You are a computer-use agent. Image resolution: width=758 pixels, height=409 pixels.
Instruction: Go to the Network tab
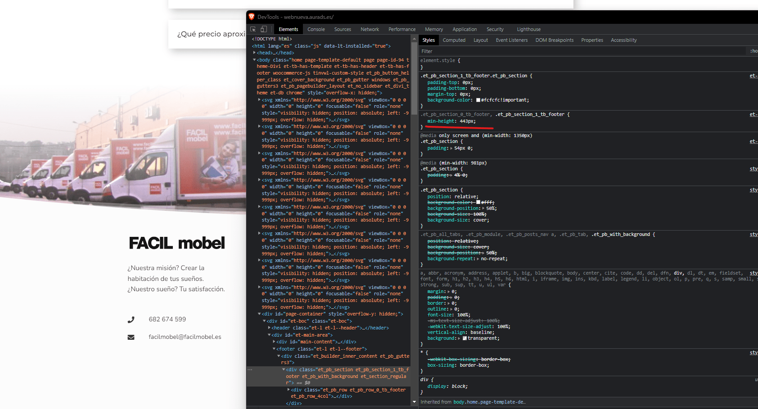370,29
